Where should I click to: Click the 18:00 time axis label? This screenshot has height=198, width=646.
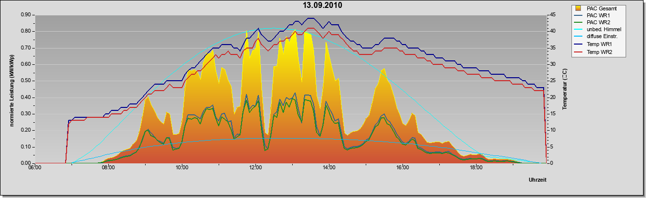point(476,168)
